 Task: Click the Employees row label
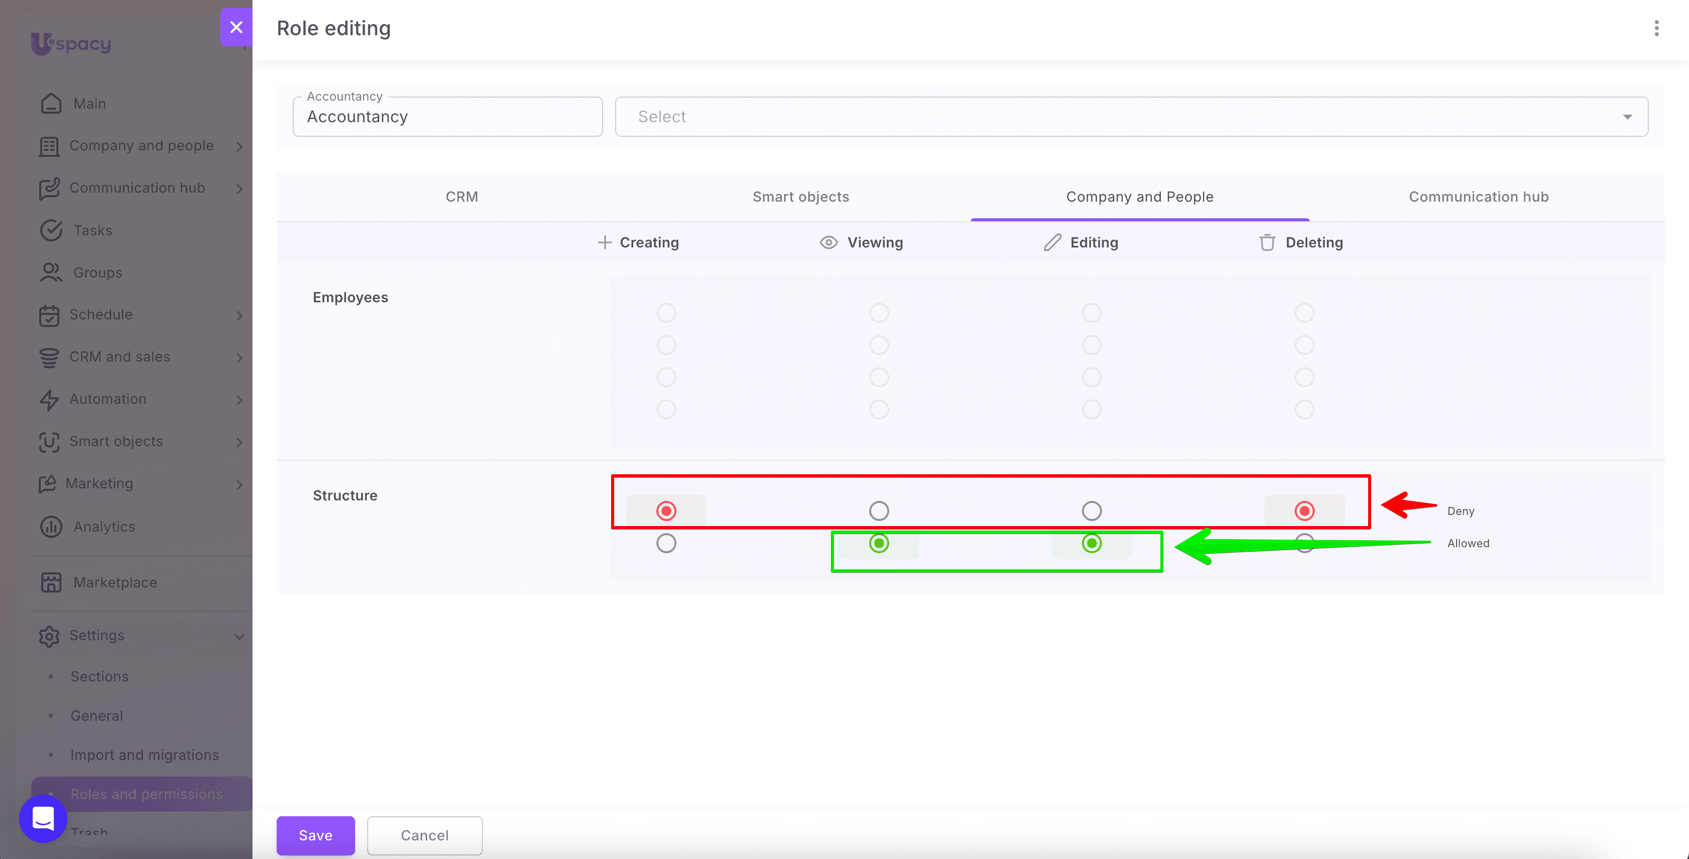350,298
